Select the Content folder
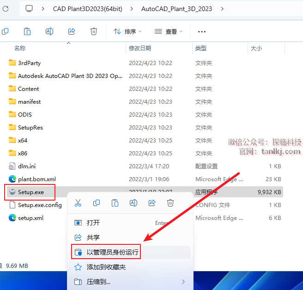This screenshot has width=303, height=290. [x=29, y=89]
